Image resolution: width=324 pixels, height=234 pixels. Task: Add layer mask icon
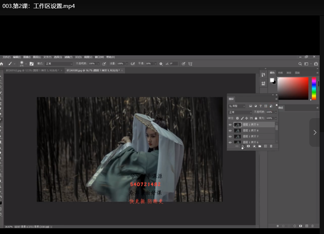248,146
